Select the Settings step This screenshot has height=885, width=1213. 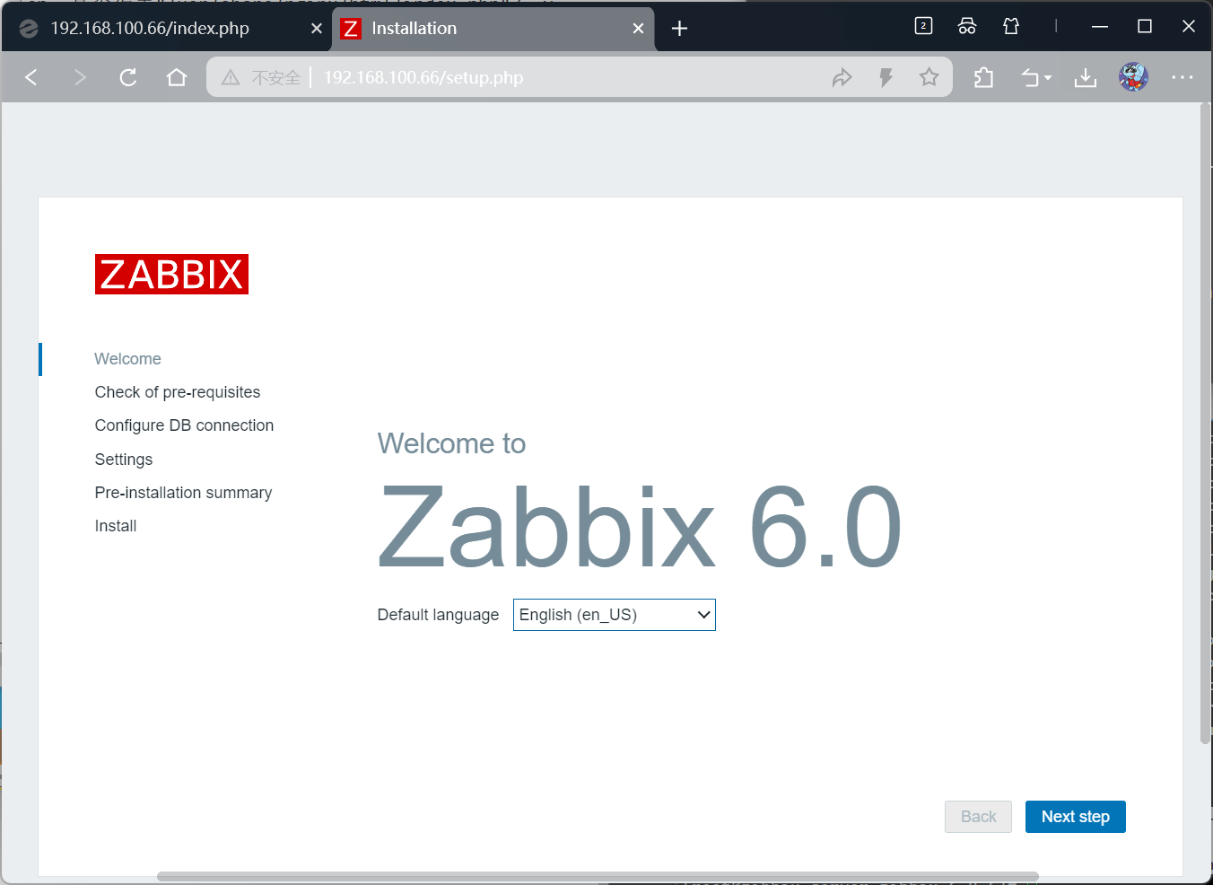124,460
